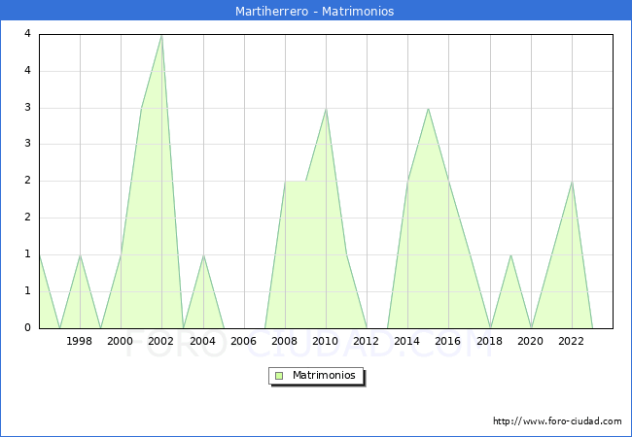Click the Martiherrero - Matrimonios chart title
This screenshot has height=437, width=632.
pyautogui.click(x=315, y=12)
